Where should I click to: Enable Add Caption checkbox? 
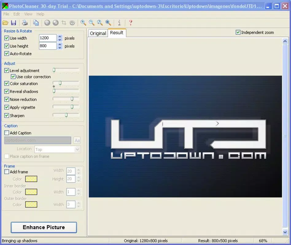point(7,133)
